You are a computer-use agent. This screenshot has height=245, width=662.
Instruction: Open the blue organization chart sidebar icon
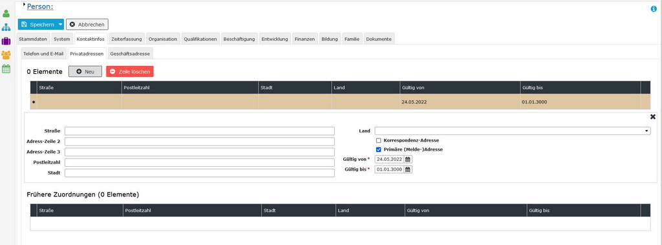click(x=6, y=27)
